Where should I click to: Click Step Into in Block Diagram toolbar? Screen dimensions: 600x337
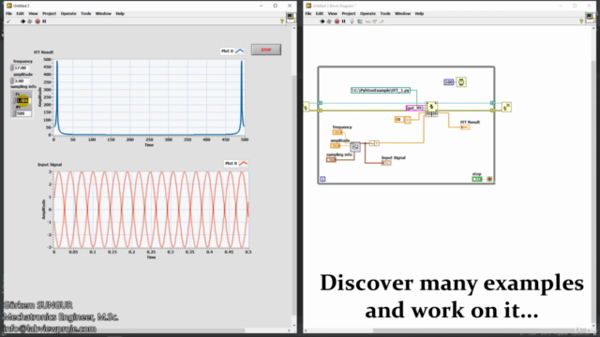point(367,22)
